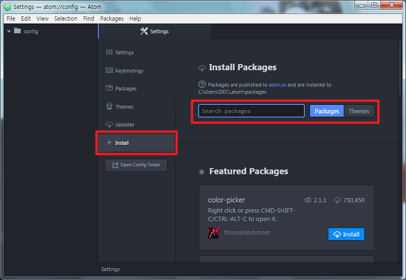The image size is (406, 280).
Task: Click thomaslindstrom avatar thumbnail
Action: point(213,233)
